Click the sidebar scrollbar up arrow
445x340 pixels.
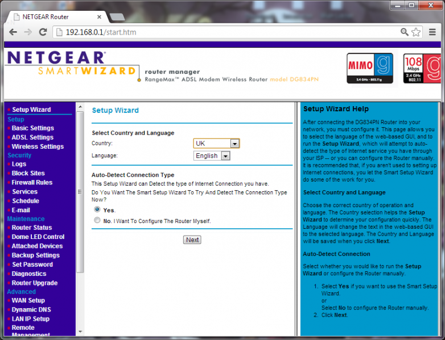point(80,107)
